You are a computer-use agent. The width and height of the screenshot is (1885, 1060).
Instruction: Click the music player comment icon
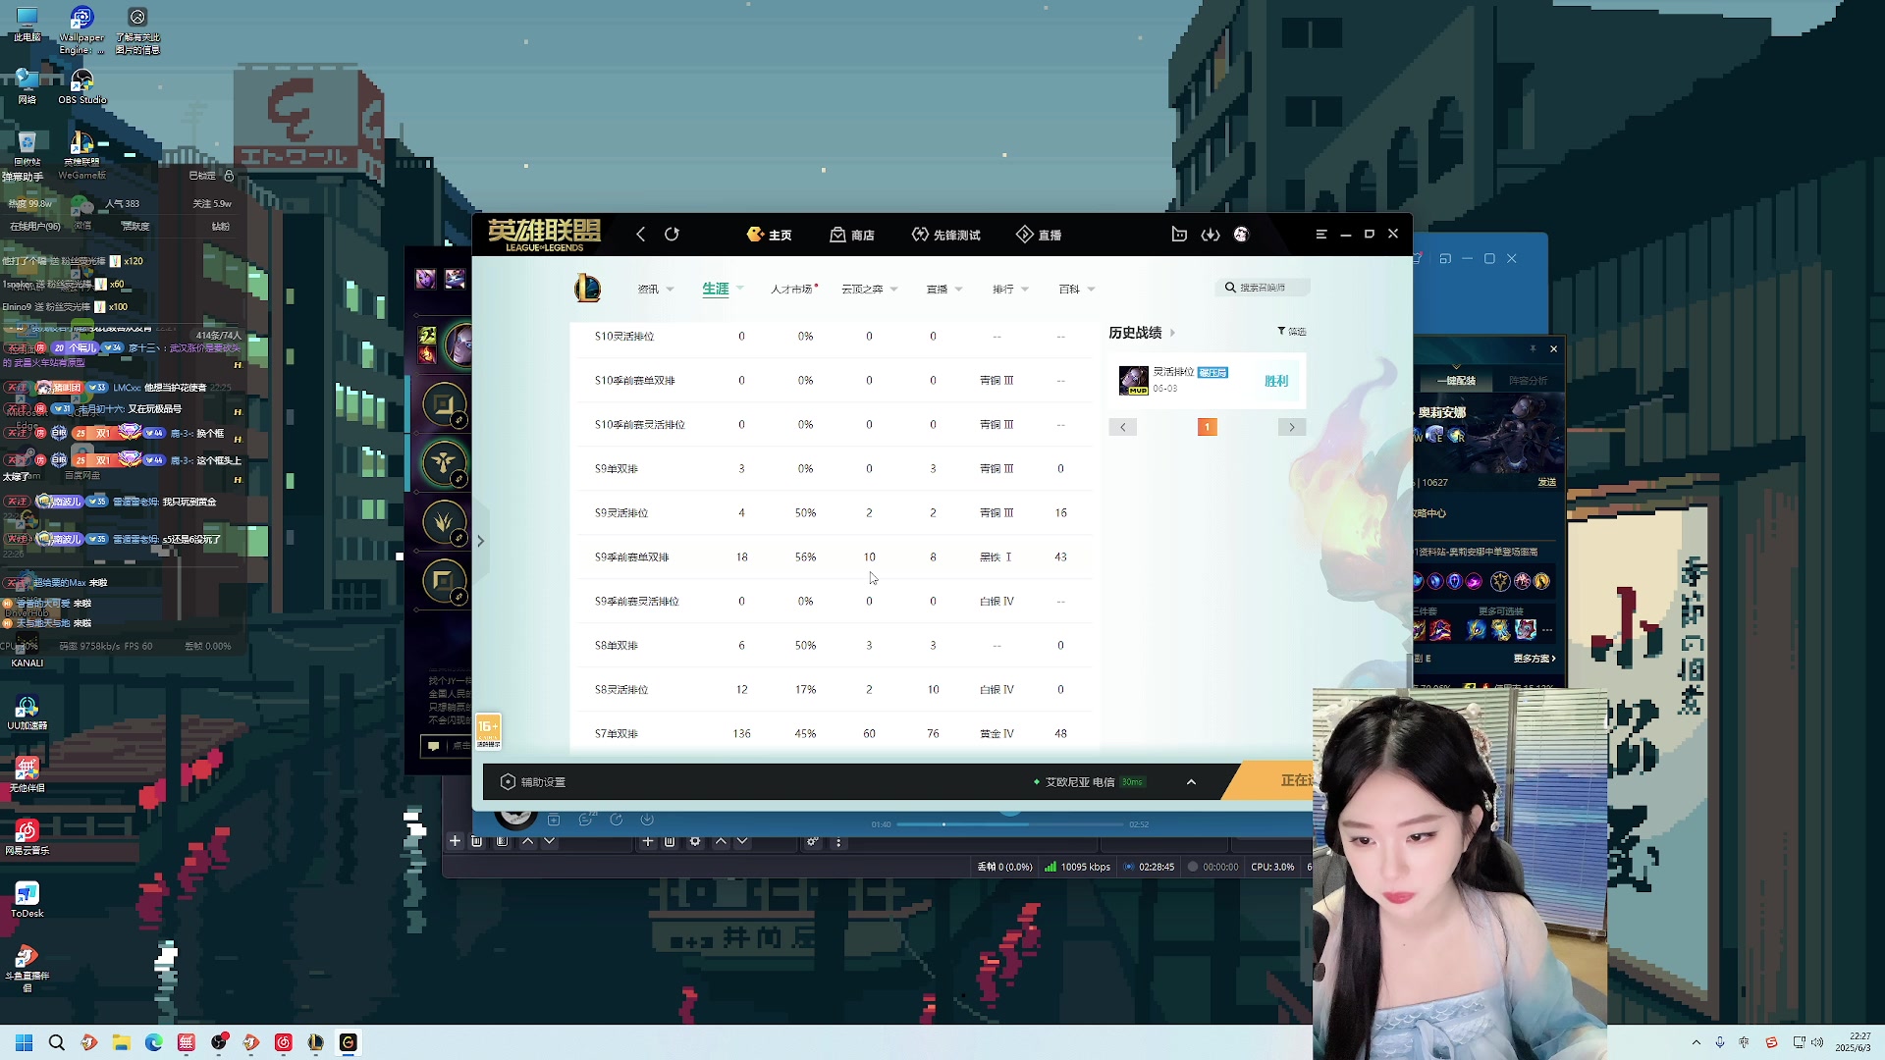(x=585, y=820)
